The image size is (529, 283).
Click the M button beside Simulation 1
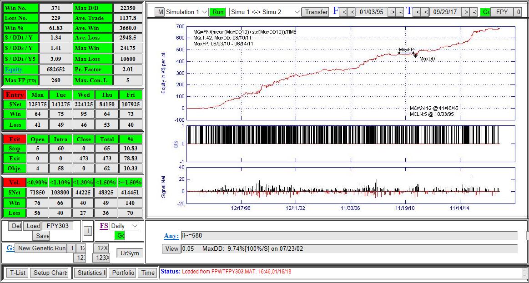click(160, 12)
